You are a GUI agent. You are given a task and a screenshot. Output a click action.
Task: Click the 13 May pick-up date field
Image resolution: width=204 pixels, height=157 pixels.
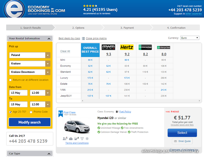coord(18,93)
